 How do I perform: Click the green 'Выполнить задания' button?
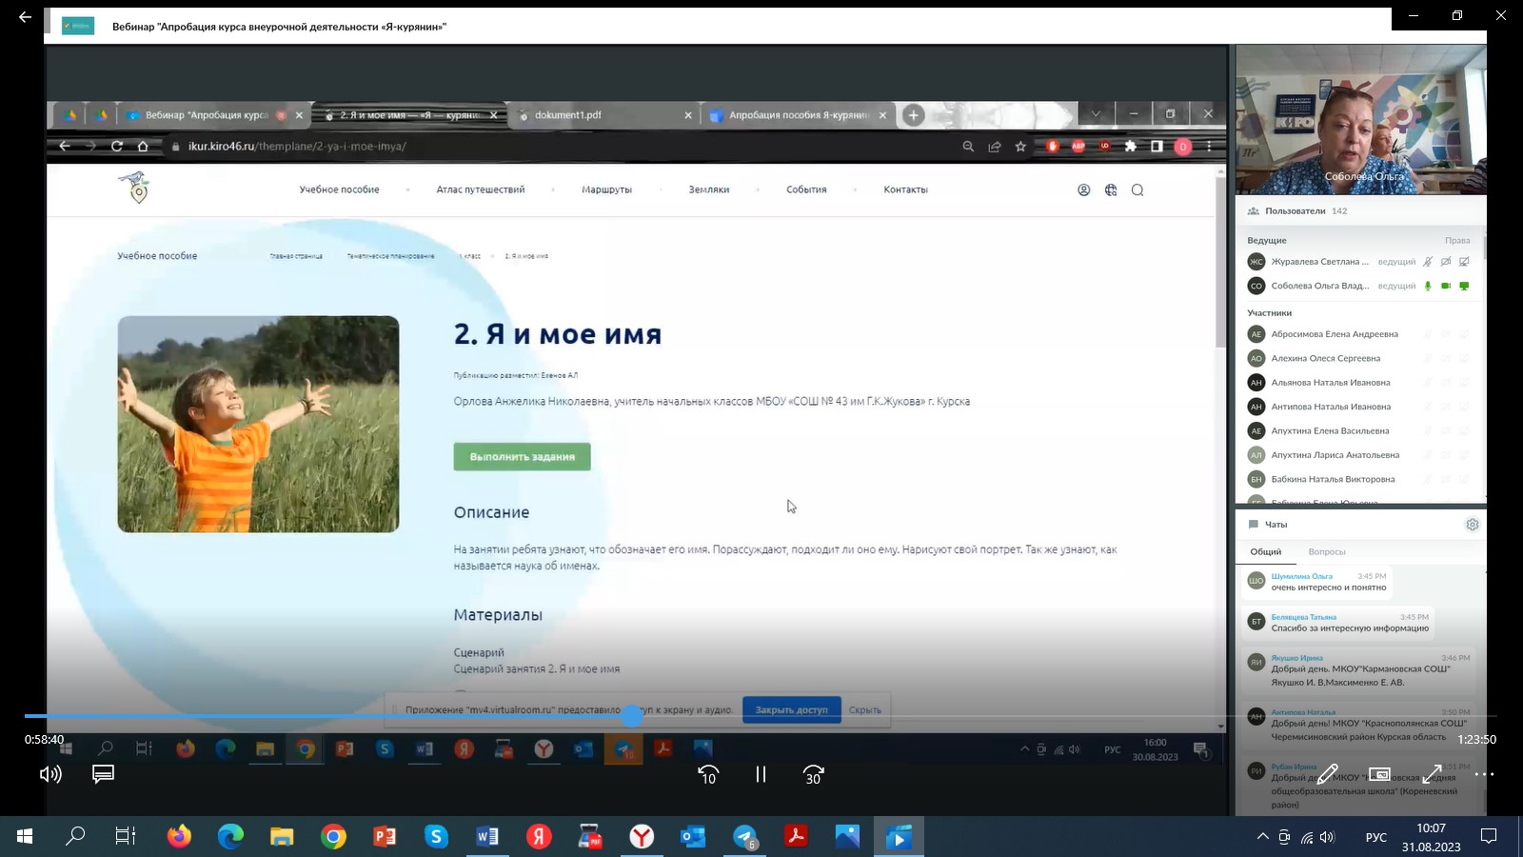(522, 456)
